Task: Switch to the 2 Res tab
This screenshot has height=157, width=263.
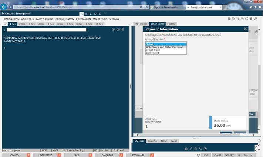Action: 22,24
